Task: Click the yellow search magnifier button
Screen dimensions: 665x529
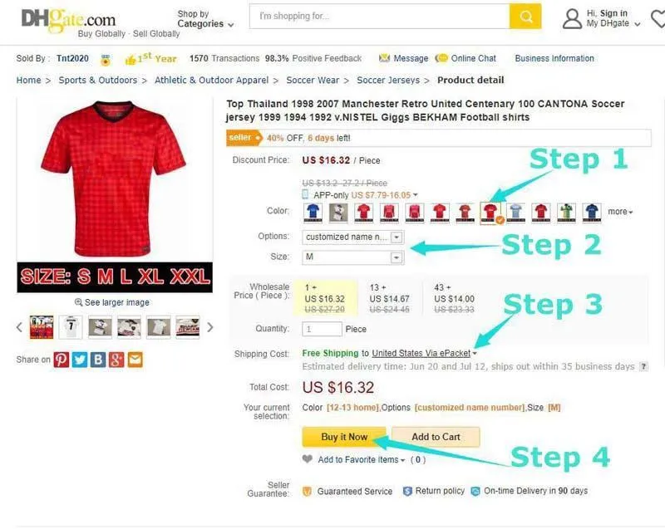Action: pos(525,17)
